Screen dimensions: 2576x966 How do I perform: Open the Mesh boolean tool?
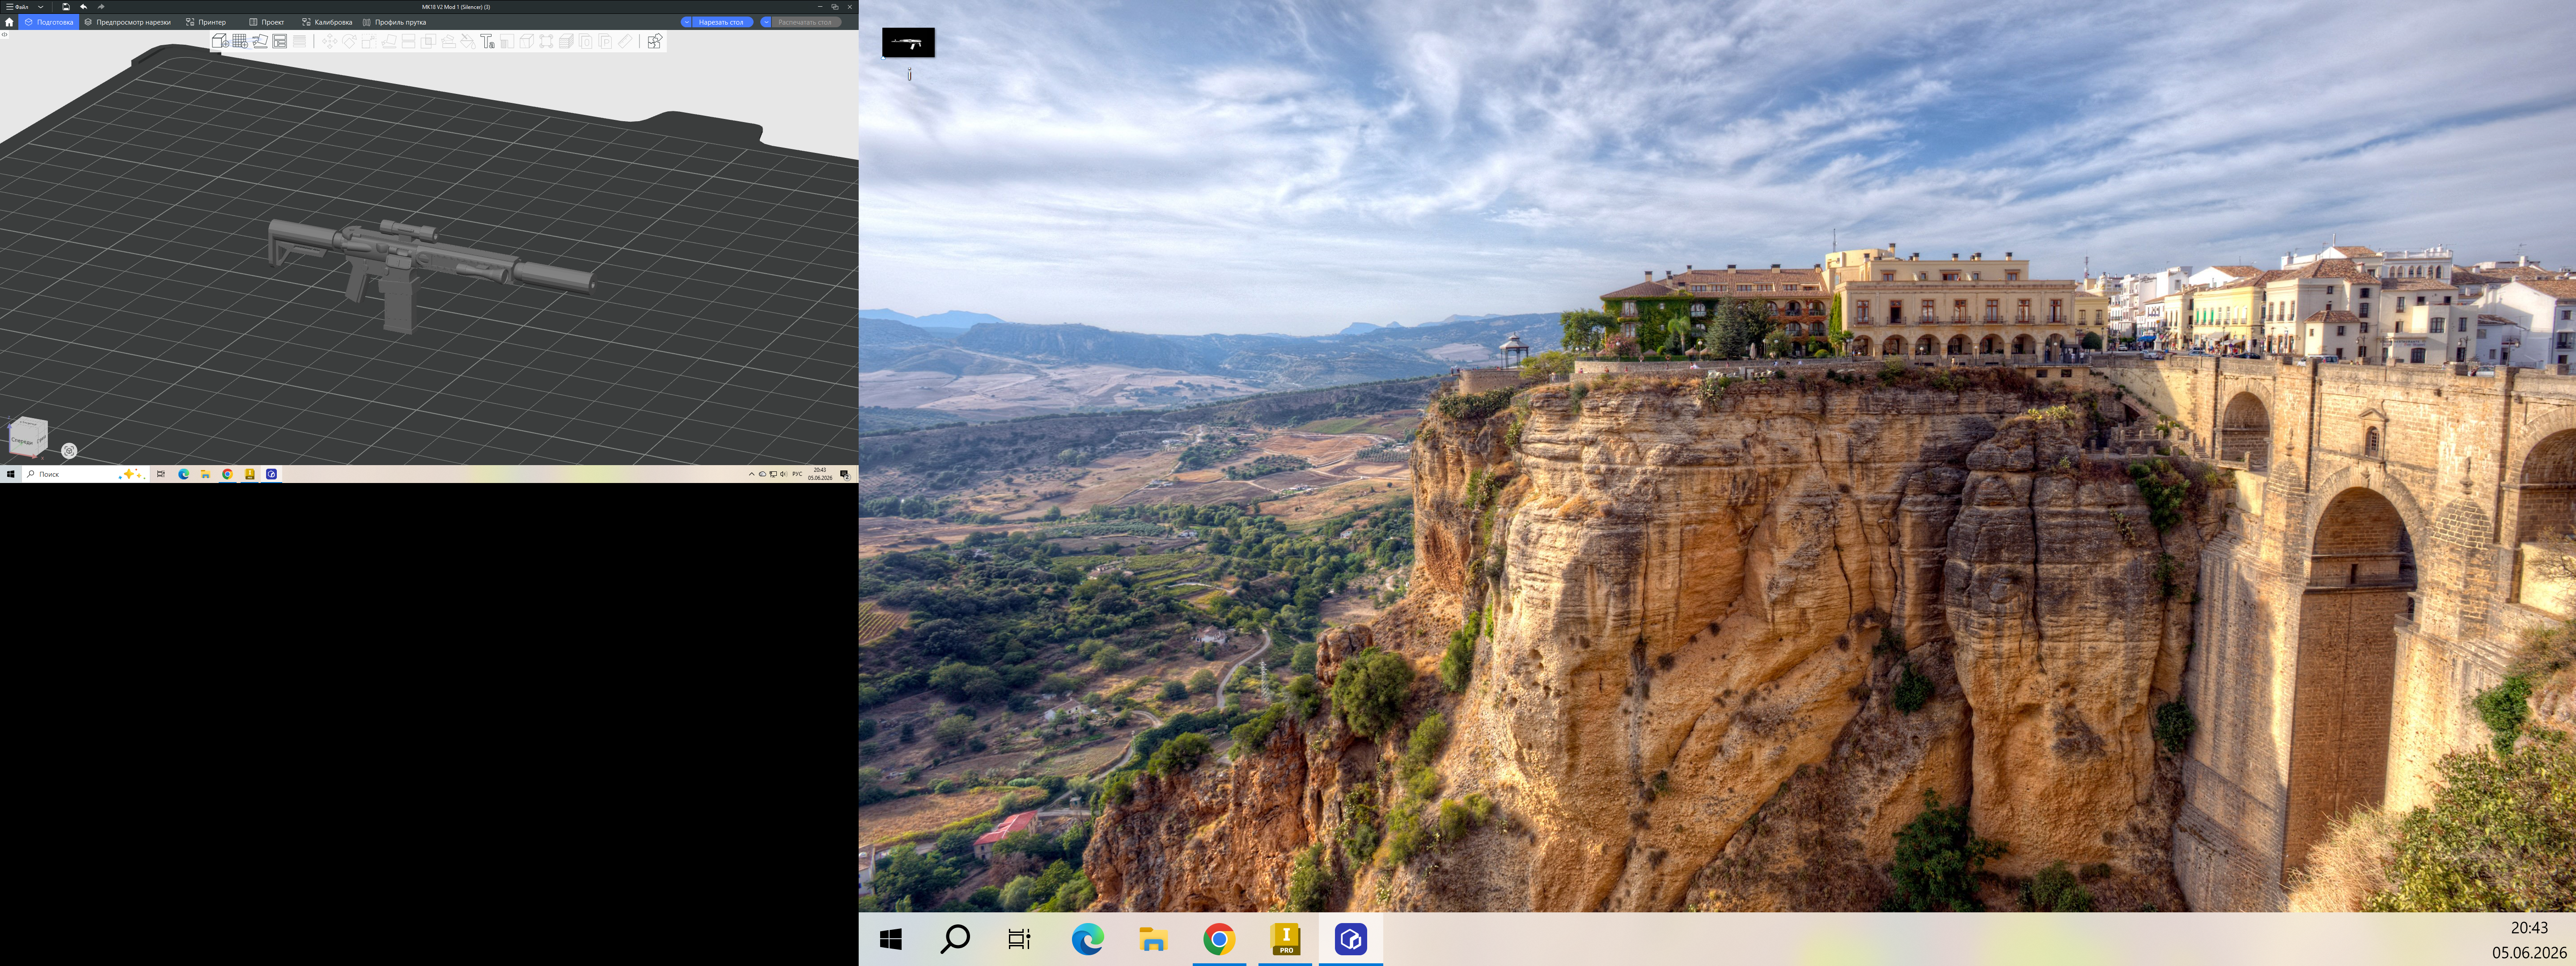(428, 41)
